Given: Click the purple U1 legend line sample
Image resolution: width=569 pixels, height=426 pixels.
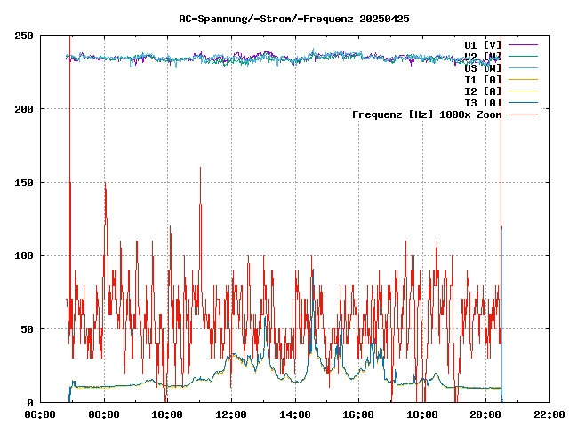Looking at the screenshot, I should 524,44.
